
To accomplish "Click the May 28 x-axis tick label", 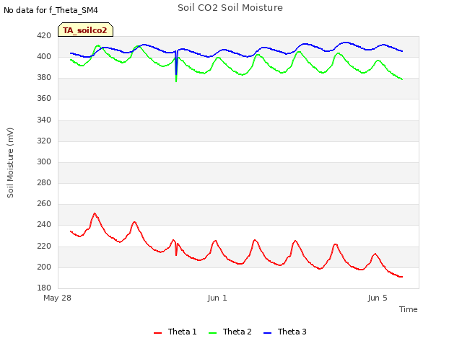I will (x=57, y=298).
